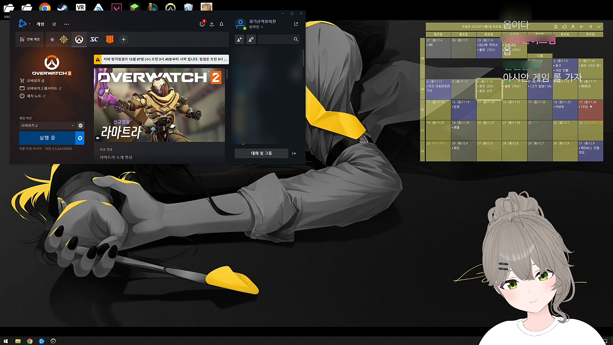Select the Favorites star tab
Image resolution: width=613 pixels, height=345 pixels.
[52, 39]
